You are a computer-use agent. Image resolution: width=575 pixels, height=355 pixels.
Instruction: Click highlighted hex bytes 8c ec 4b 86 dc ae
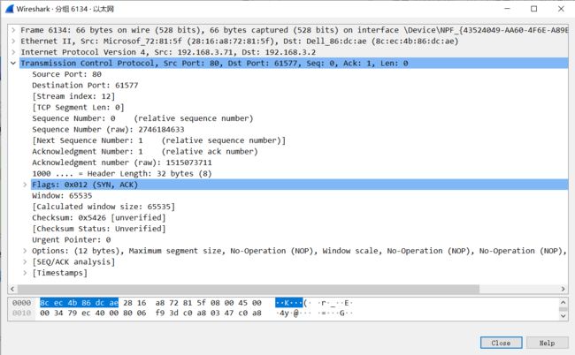point(79,303)
